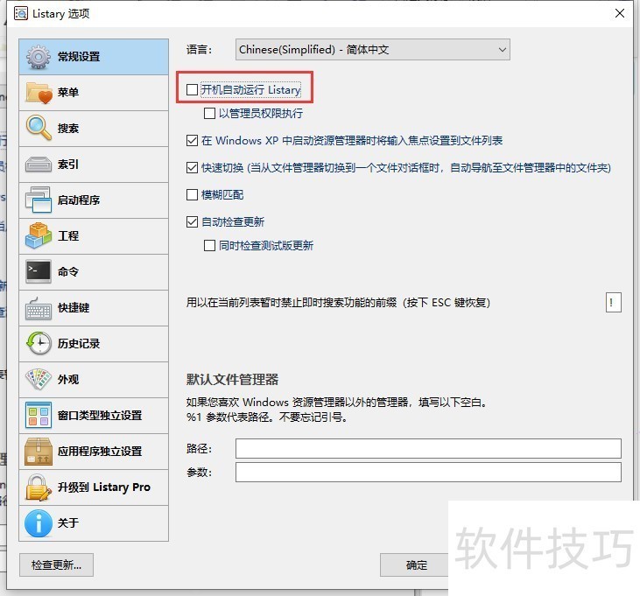Toggle 同时检查测试版更新 checkbox
Image resolution: width=640 pixels, height=596 pixels.
point(209,246)
